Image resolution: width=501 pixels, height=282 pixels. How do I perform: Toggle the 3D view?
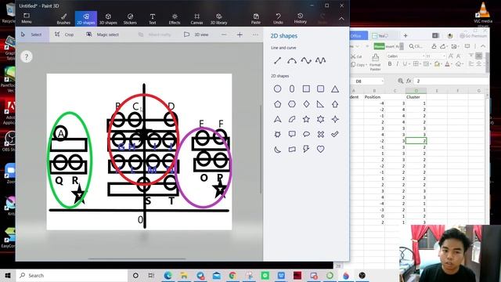196,34
